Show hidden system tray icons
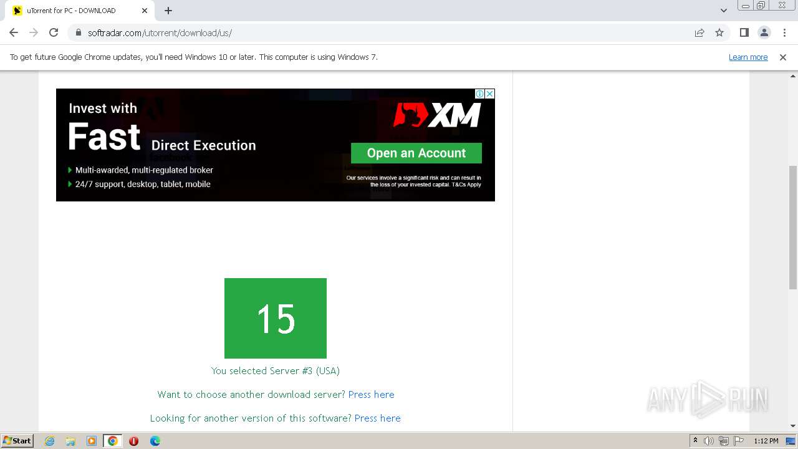 [x=696, y=441]
